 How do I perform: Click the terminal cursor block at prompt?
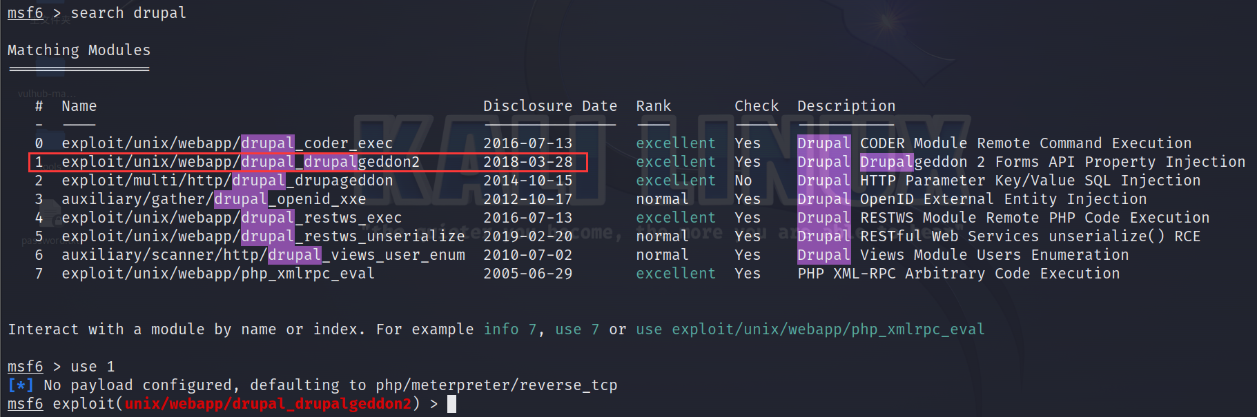(x=451, y=404)
